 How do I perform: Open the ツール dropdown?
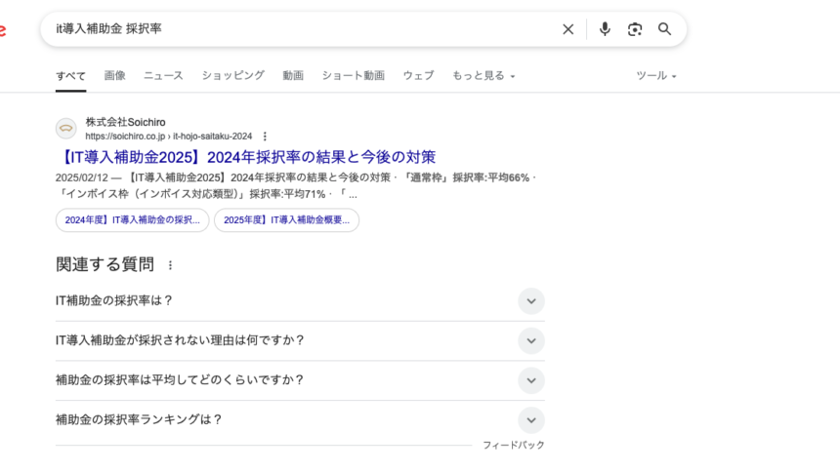656,75
